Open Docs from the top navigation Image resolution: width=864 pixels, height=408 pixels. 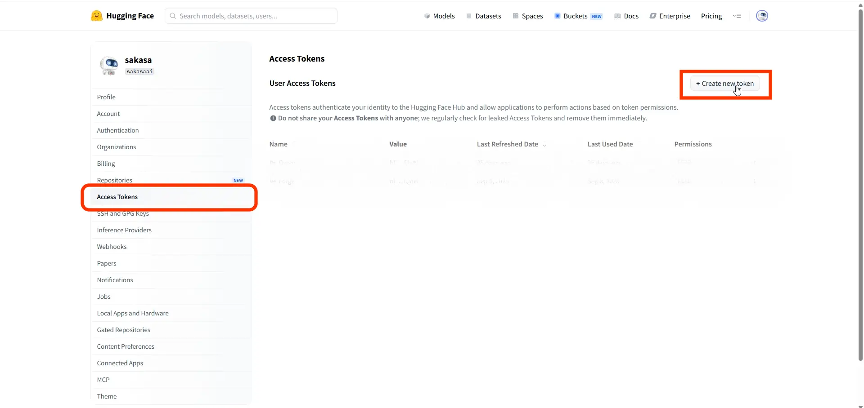click(626, 16)
